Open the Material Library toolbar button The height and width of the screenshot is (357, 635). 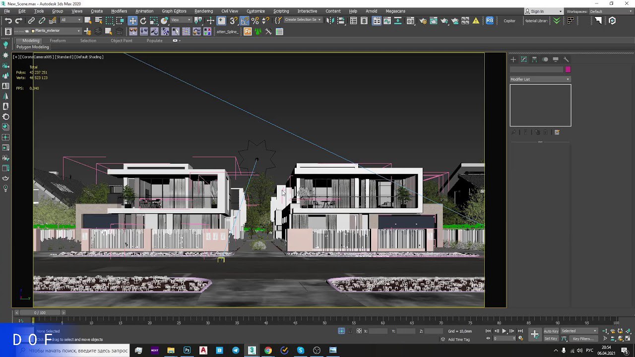[536, 21]
